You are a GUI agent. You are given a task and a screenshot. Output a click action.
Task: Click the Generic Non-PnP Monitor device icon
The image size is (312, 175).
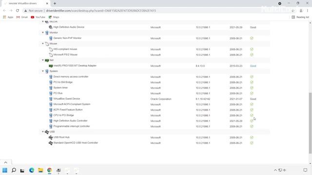51,38
